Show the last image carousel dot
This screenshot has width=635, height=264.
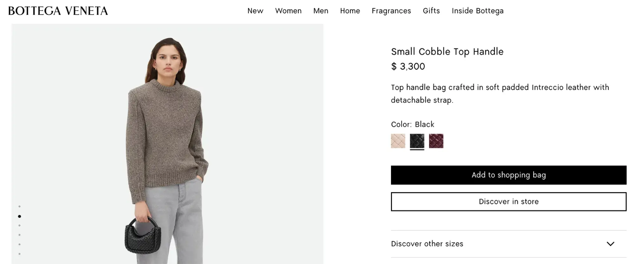point(19,254)
